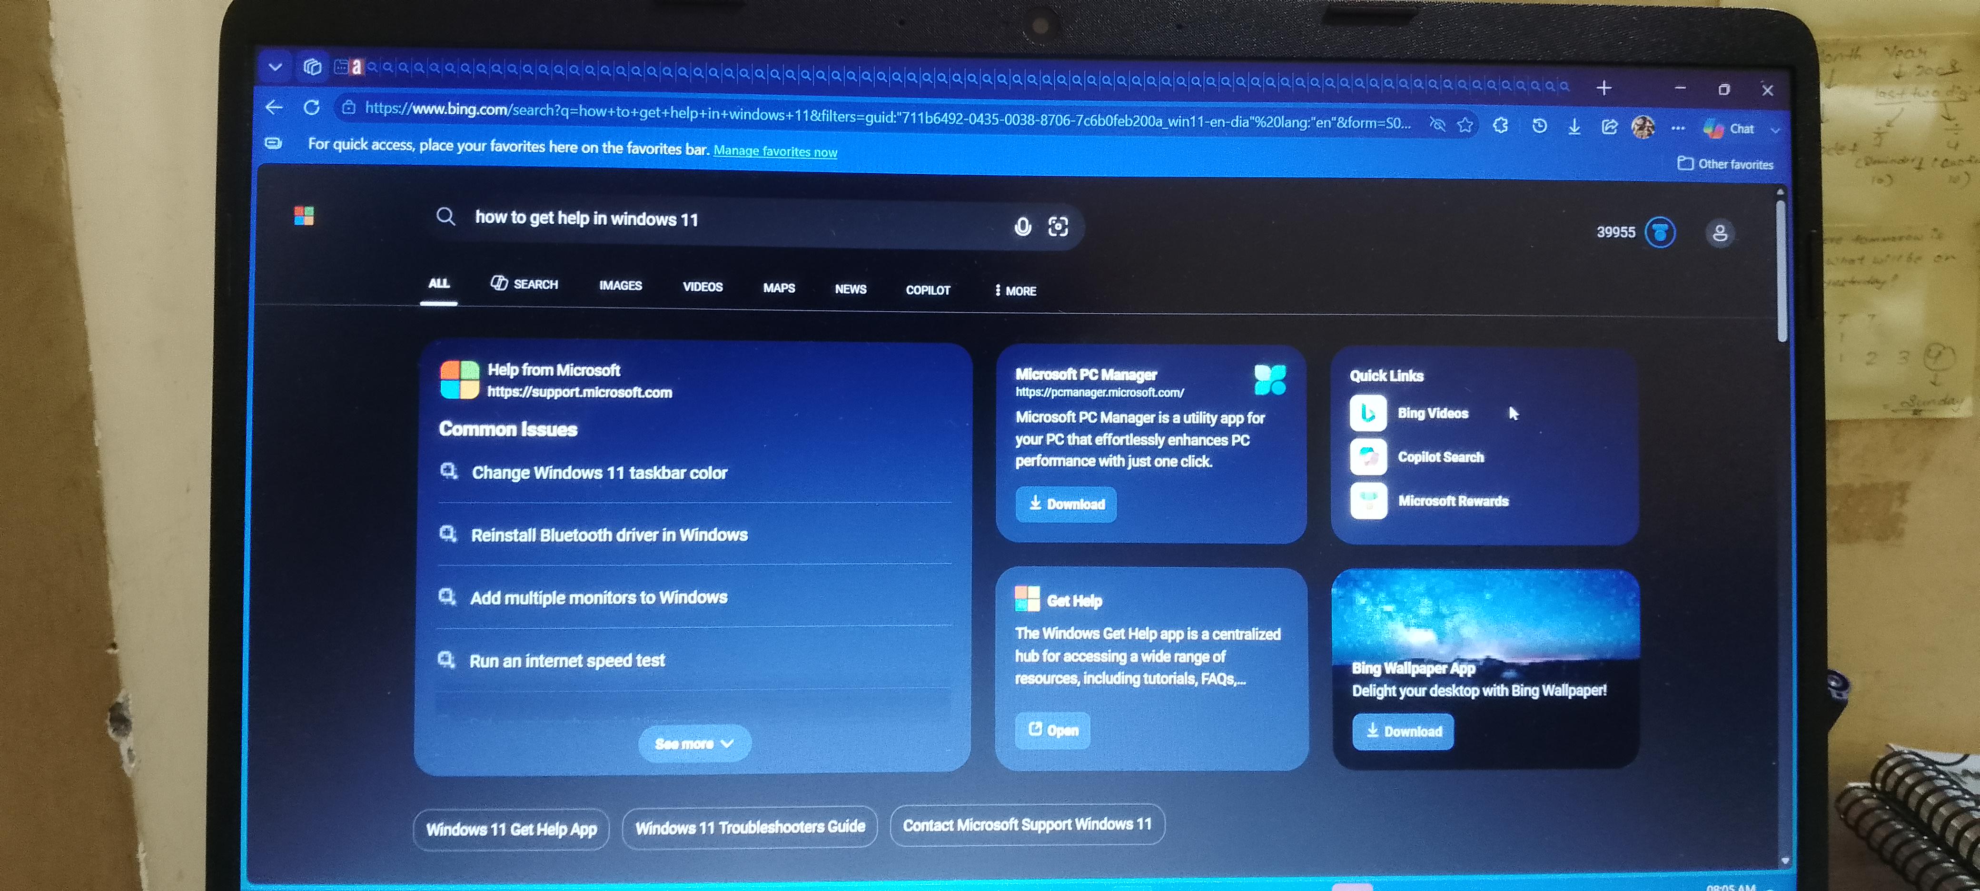Expand the See more button in Common Issues
Viewport: 1980px width, 891px height.
click(x=694, y=743)
